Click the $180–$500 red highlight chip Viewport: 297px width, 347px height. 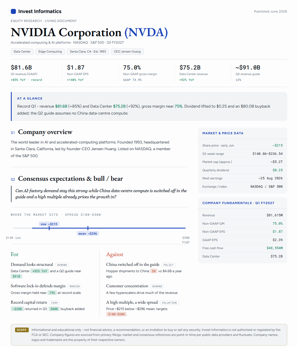(x=116, y=314)
